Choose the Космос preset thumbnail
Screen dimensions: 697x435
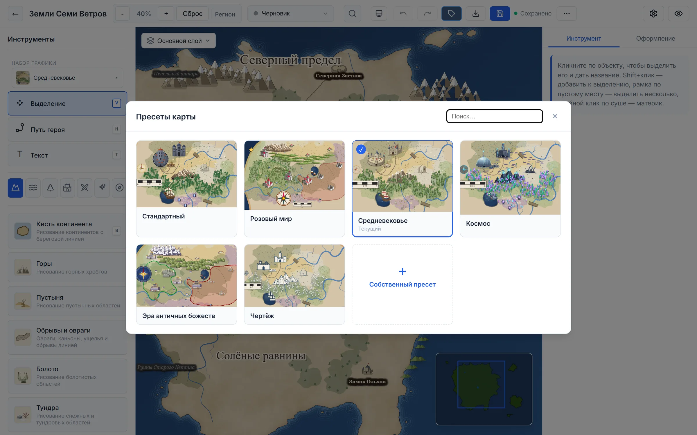pos(510,177)
